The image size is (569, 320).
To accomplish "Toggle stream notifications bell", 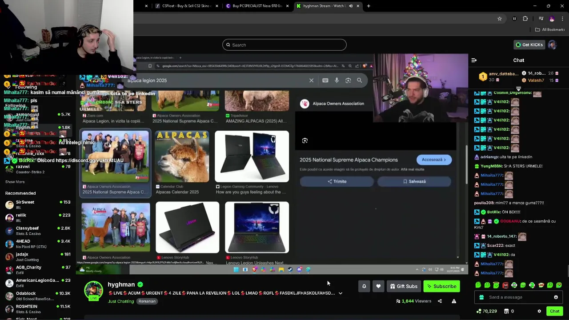I will 364,286.
